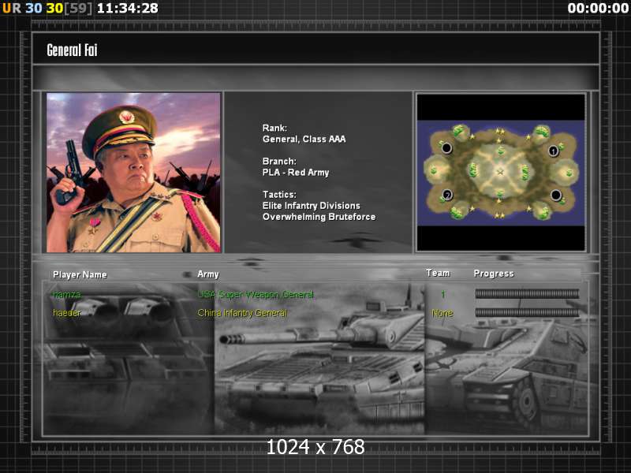Pick start position marker 2 on the map
This screenshot has height=473, width=631.
coord(447,195)
